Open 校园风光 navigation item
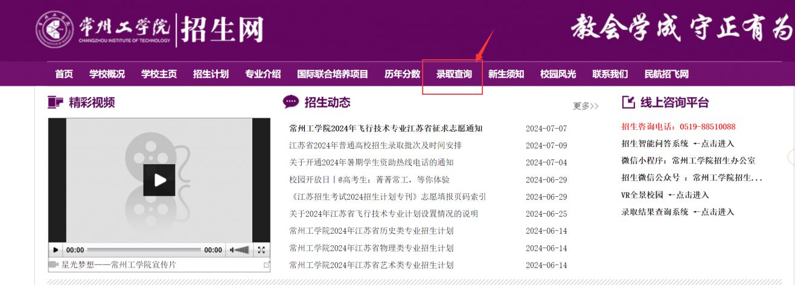Viewport: 795px width, 285px height. (558, 74)
